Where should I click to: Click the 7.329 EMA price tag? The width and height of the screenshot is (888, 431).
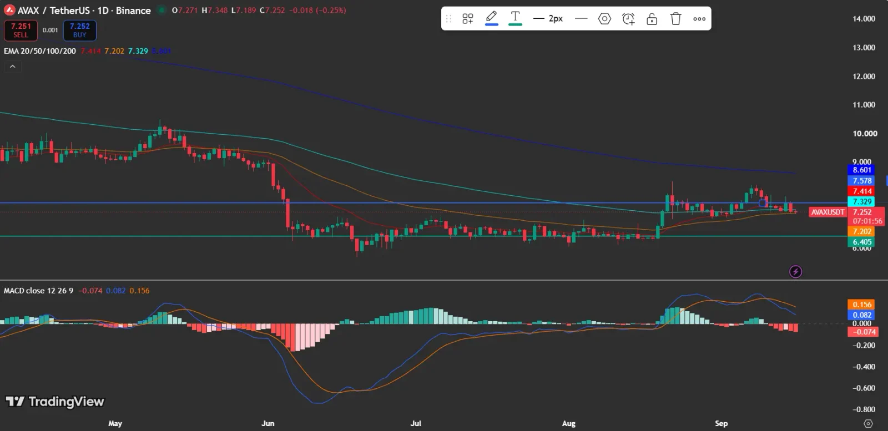(x=862, y=202)
